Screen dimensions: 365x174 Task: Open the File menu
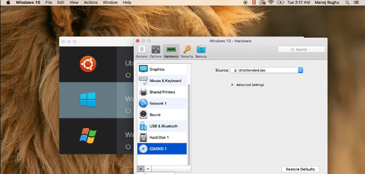pos(49,3)
